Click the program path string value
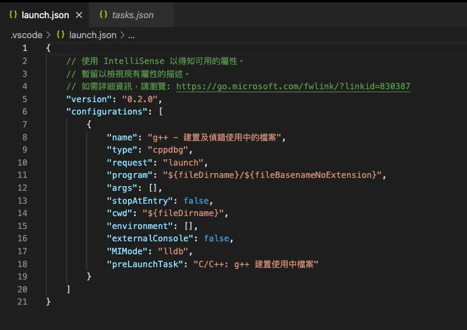 [268, 175]
